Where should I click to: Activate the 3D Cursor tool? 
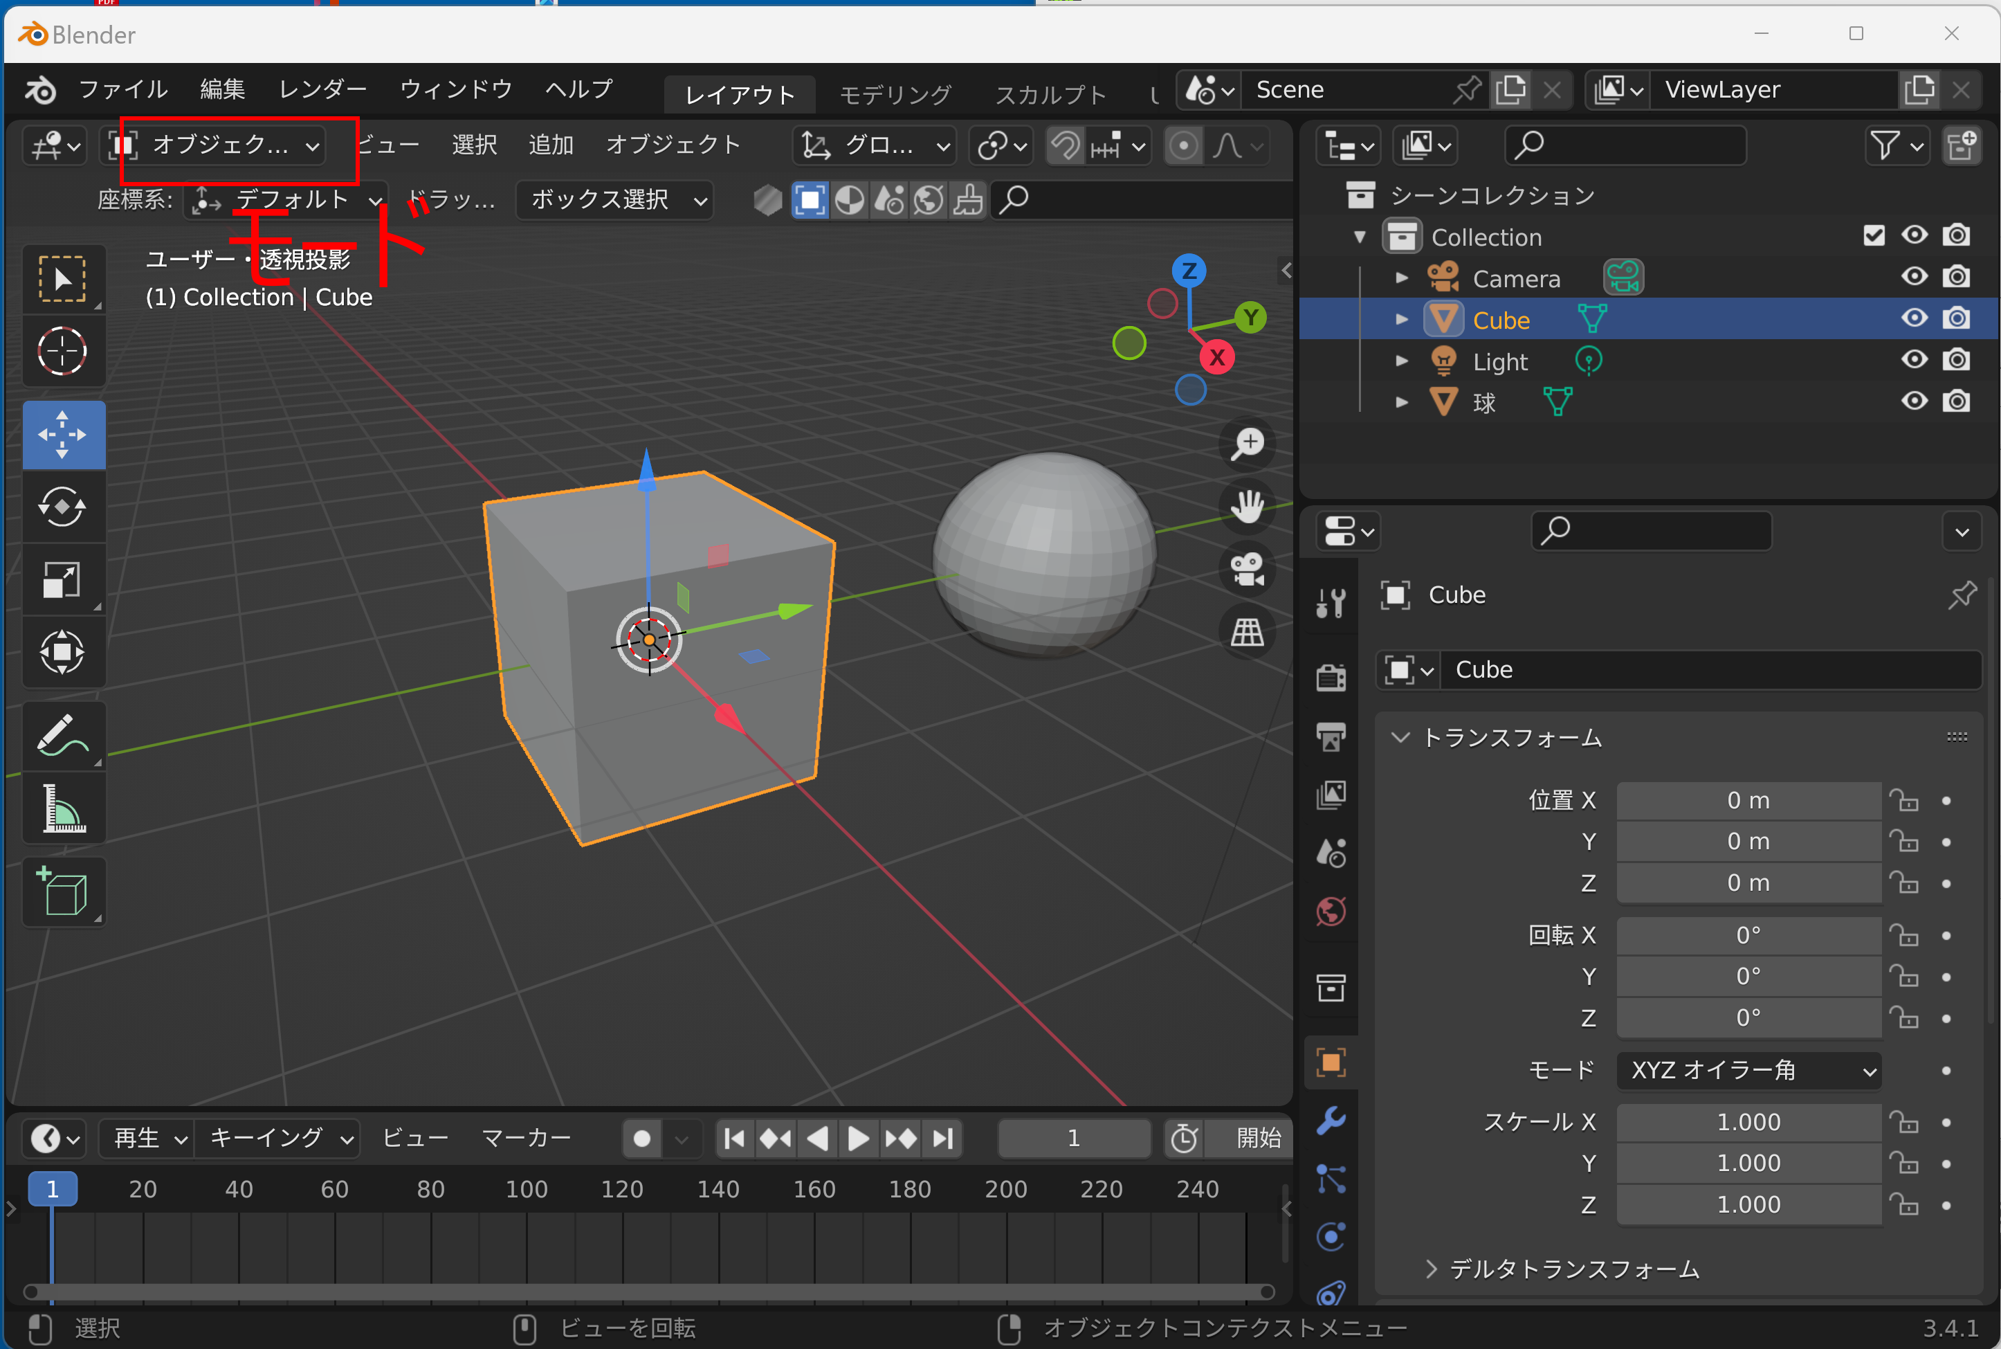point(63,351)
